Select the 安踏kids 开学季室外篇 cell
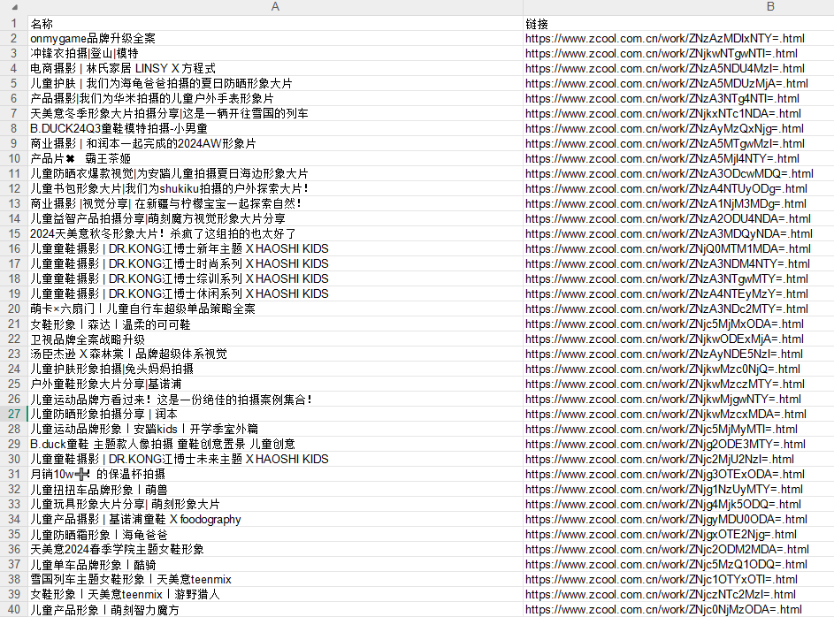 coord(275,429)
